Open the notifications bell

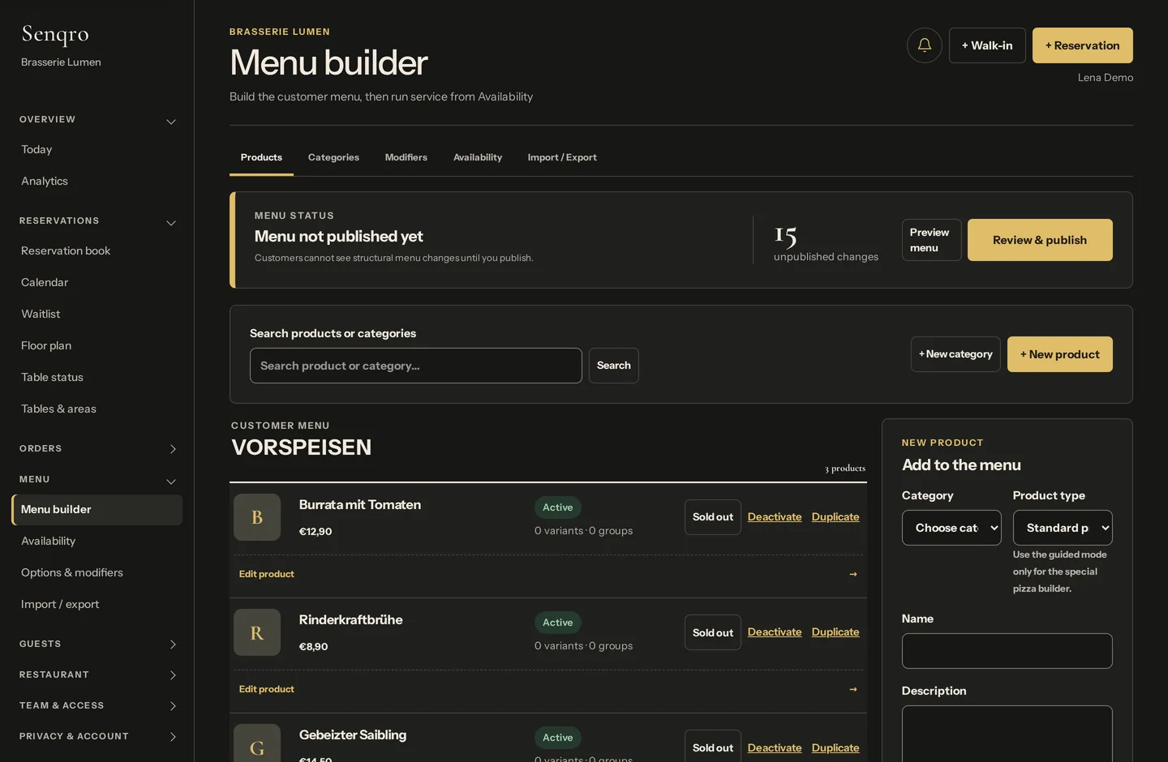click(x=924, y=45)
